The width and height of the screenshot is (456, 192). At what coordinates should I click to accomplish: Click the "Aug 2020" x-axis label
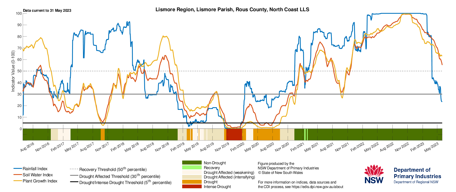(x=267, y=147)
